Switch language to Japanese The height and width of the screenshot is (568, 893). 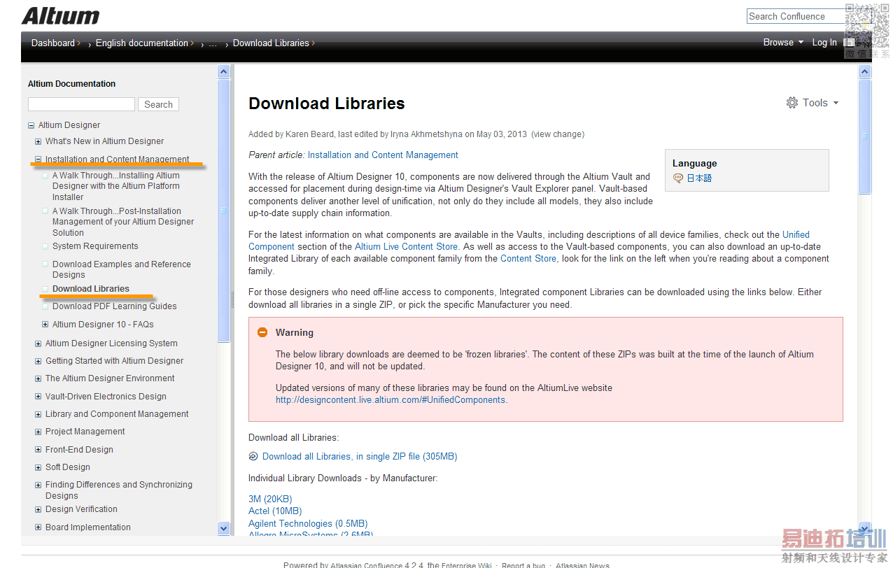(x=699, y=178)
